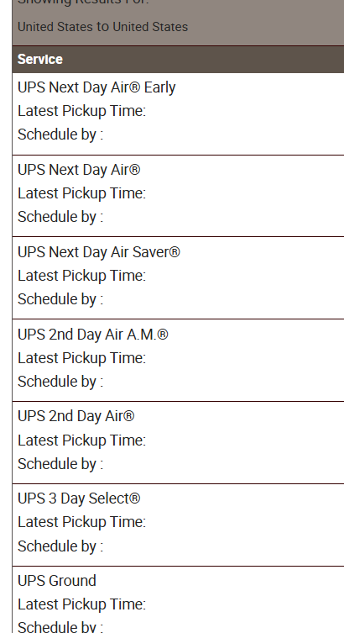The image size is (344, 633).
Task: Click Schedule by under Next Day Air Saver
Action: point(60,299)
